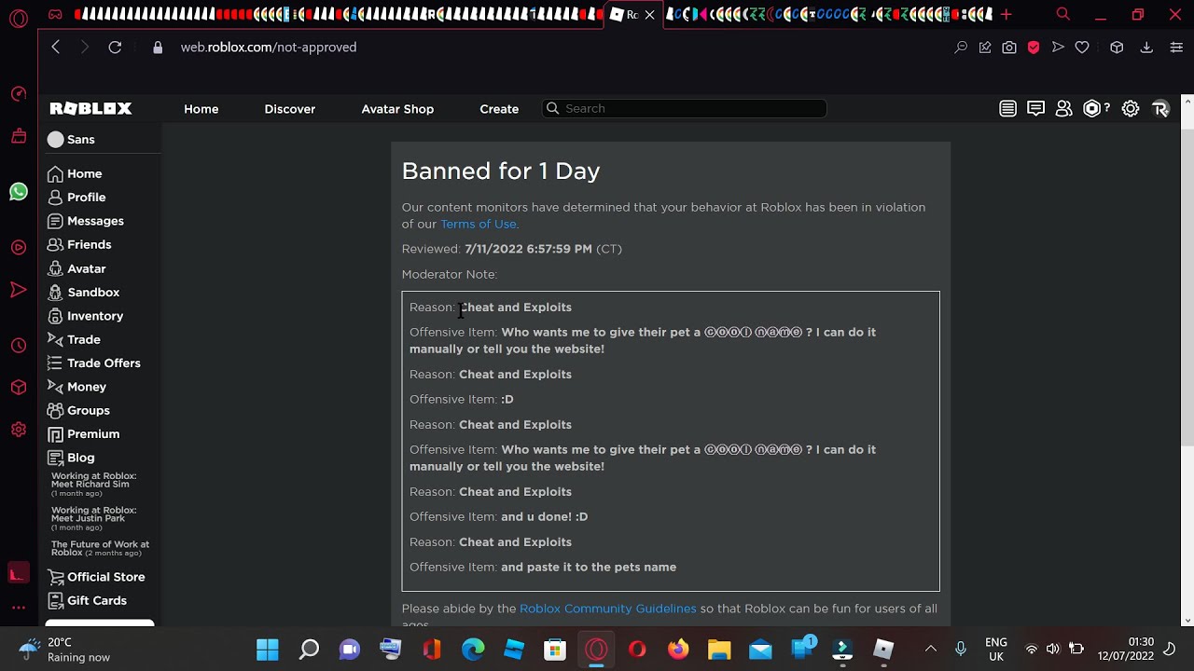
Task: Open Easy Setup sliders icon
Action: click(x=1176, y=47)
